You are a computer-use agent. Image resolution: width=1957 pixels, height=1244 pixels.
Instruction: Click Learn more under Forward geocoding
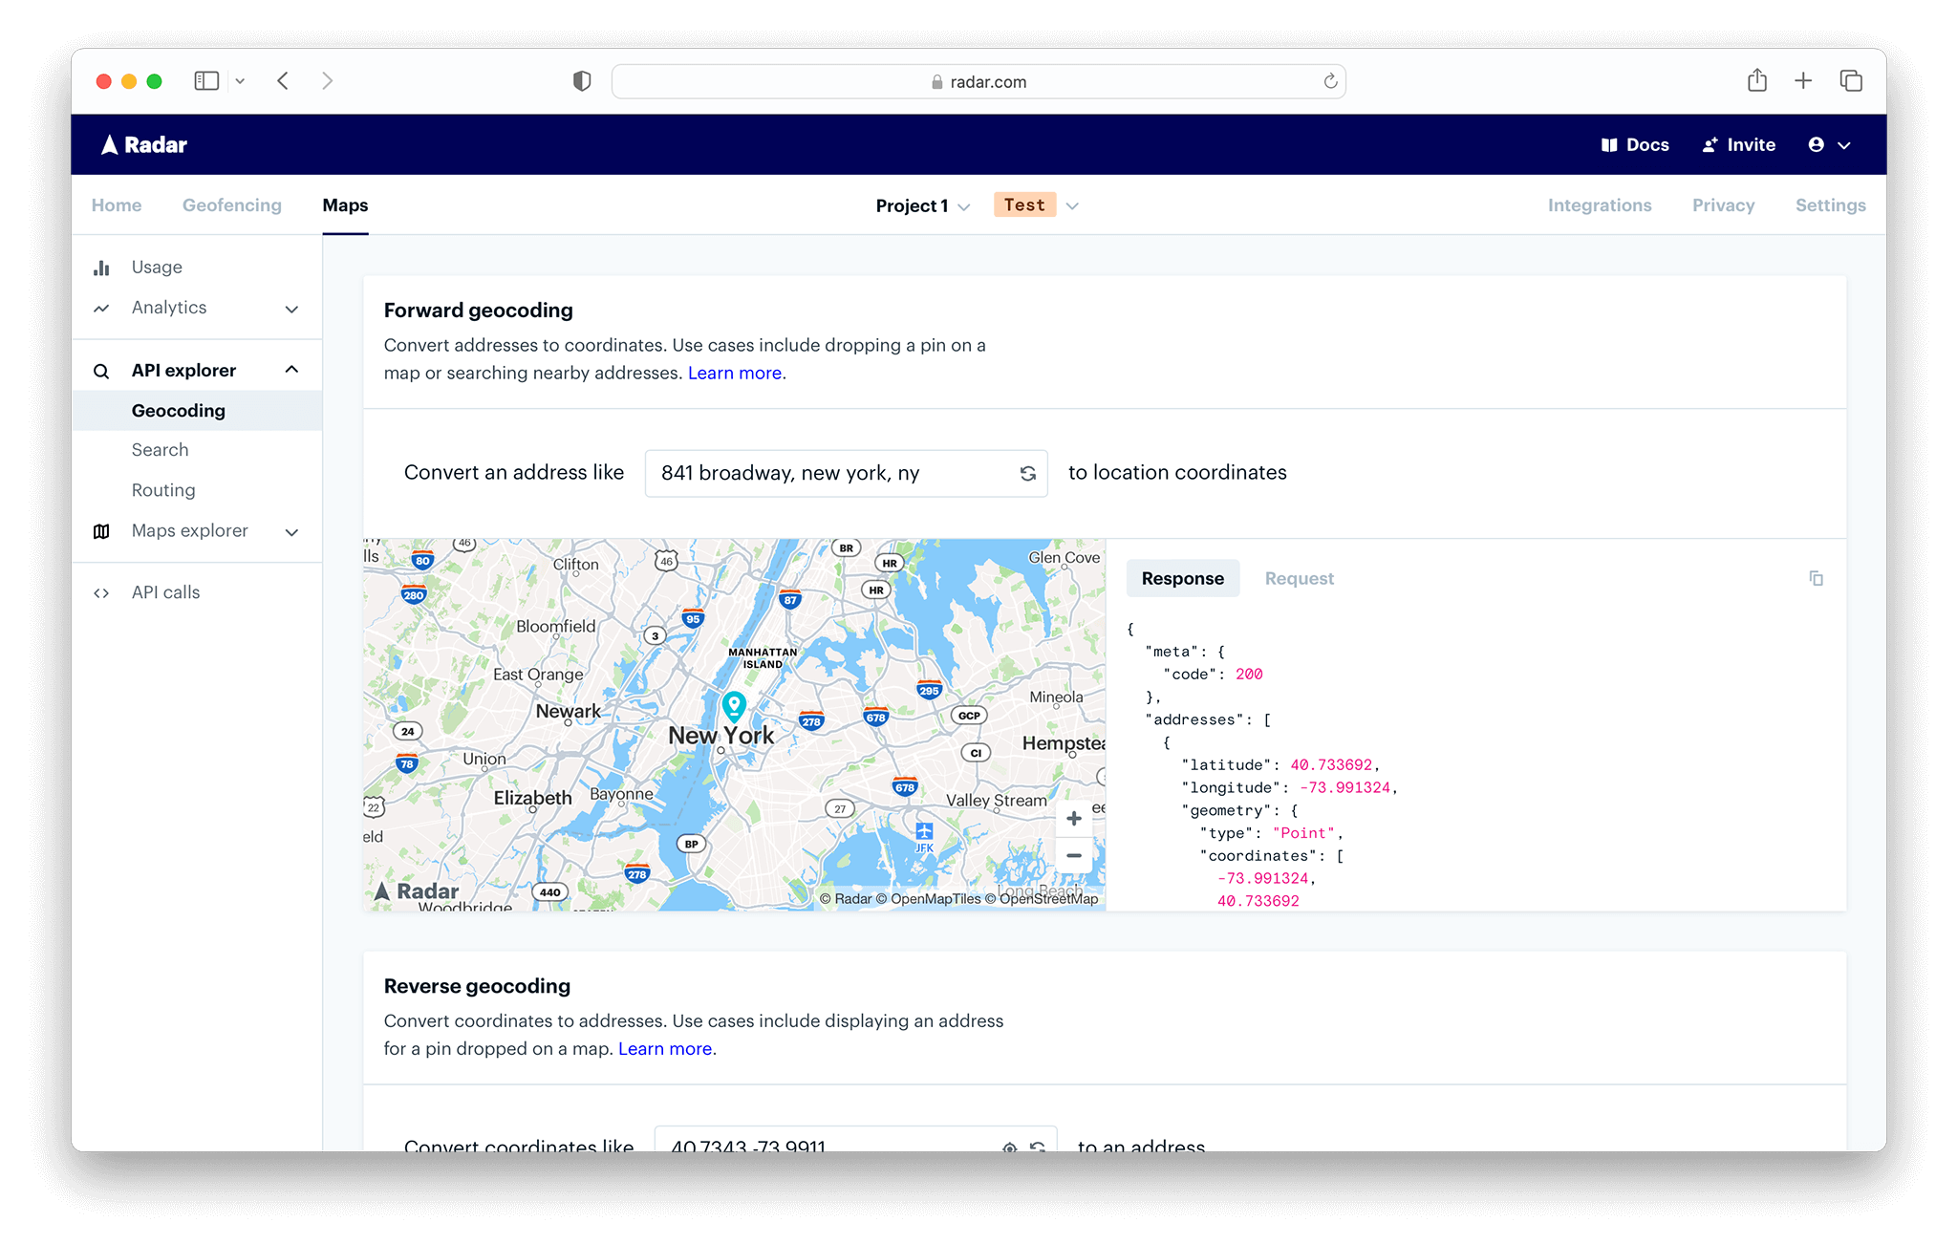click(x=734, y=373)
